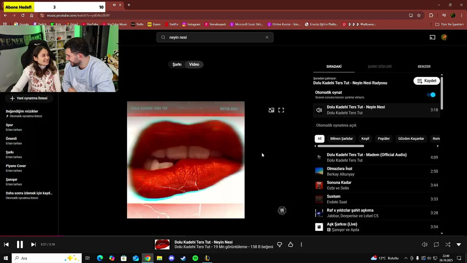
Task: Click the Kaydet button
Action: 427,81
